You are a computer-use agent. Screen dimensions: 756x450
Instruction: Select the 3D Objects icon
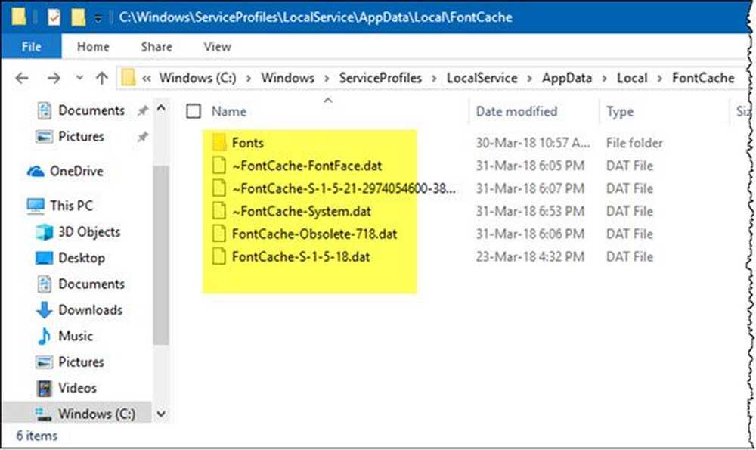45,232
